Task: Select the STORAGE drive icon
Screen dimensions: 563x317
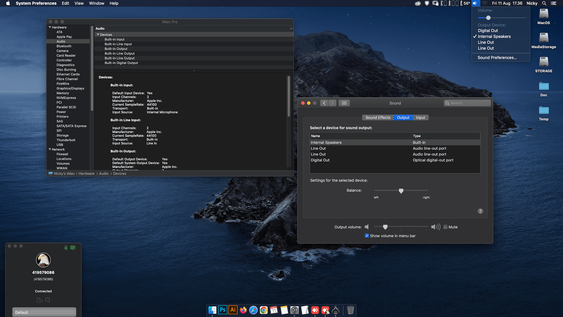Action: pyautogui.click(x=544, y=62)
